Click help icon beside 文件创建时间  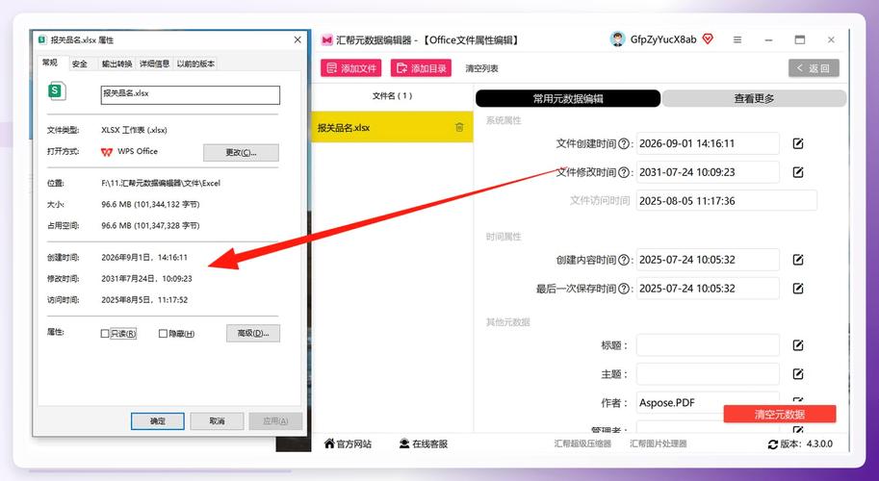click(623, 144)
